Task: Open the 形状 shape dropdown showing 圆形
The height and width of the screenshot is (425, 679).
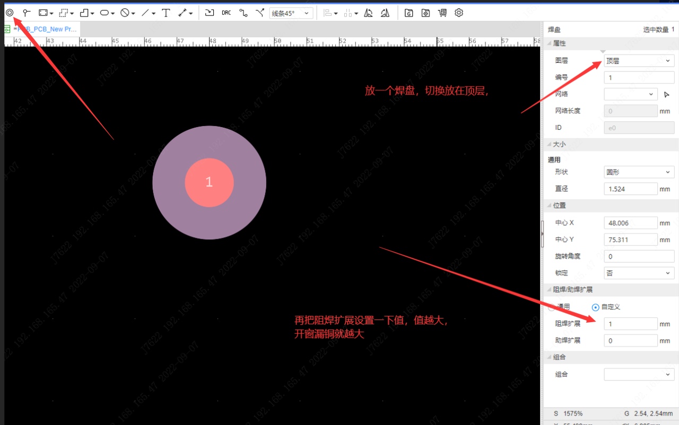Action: coord(639,172)
